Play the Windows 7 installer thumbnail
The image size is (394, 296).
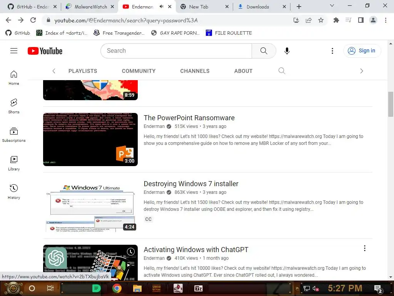90,205
